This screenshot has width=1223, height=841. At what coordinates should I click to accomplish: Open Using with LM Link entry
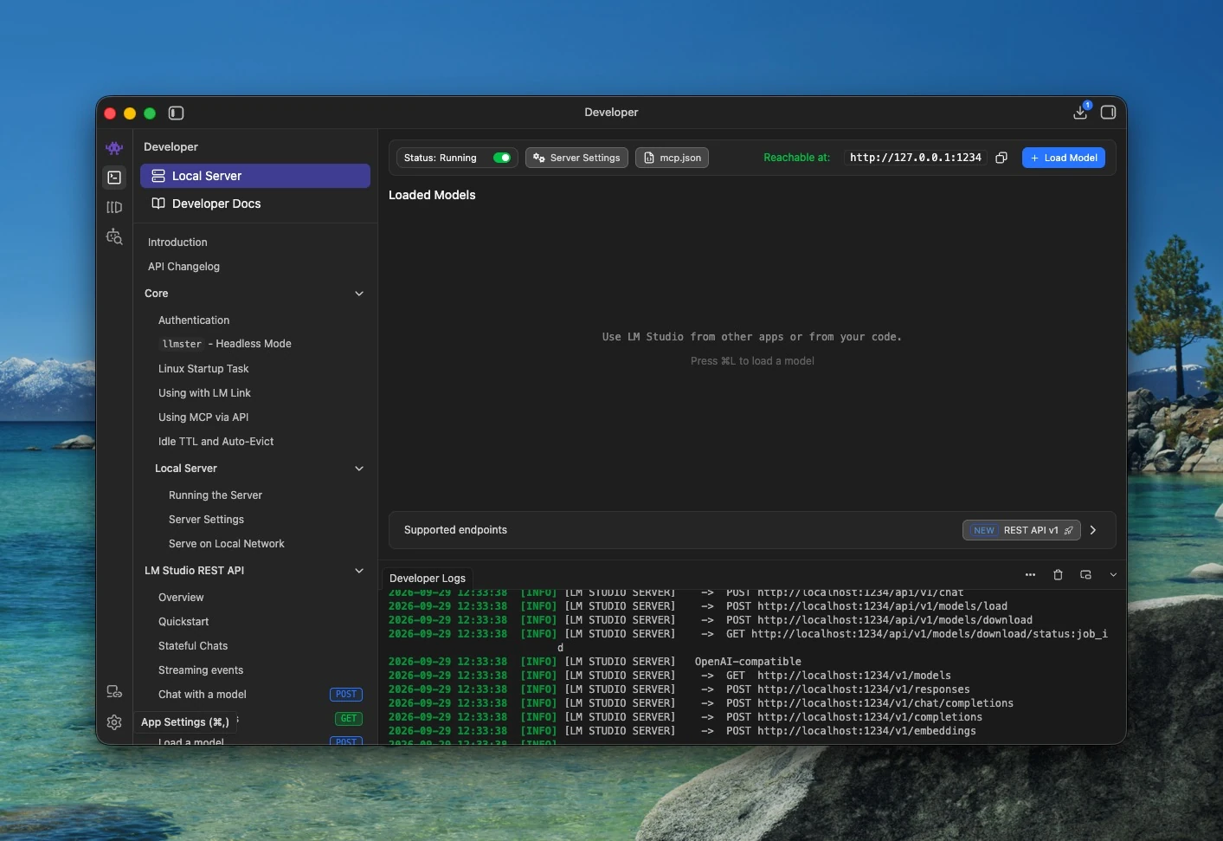[x=204, y=393]
